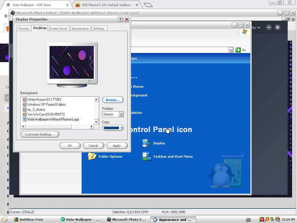Click the background list horizontal scrollbar thumb

pyautogui.click(x=48, y=127)
